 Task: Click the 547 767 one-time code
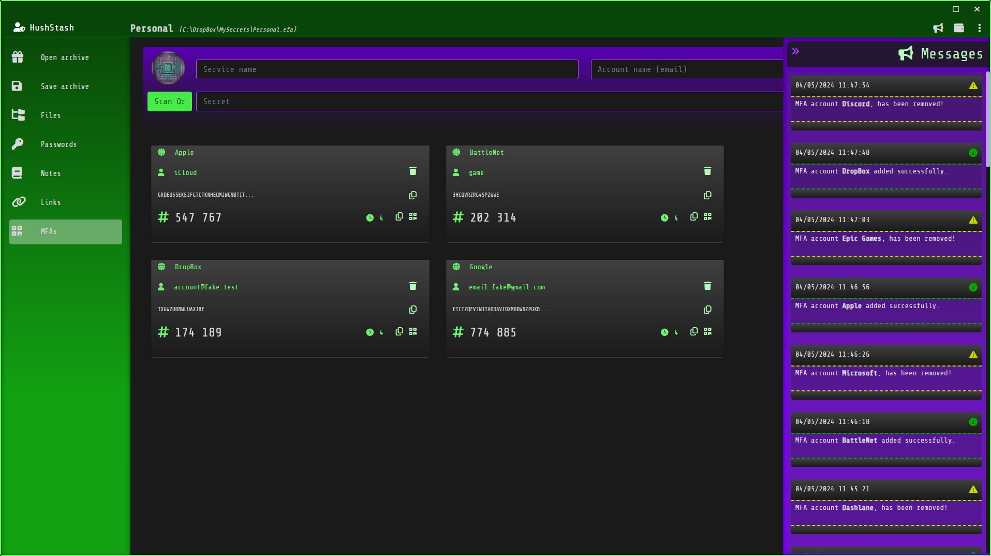198,217
